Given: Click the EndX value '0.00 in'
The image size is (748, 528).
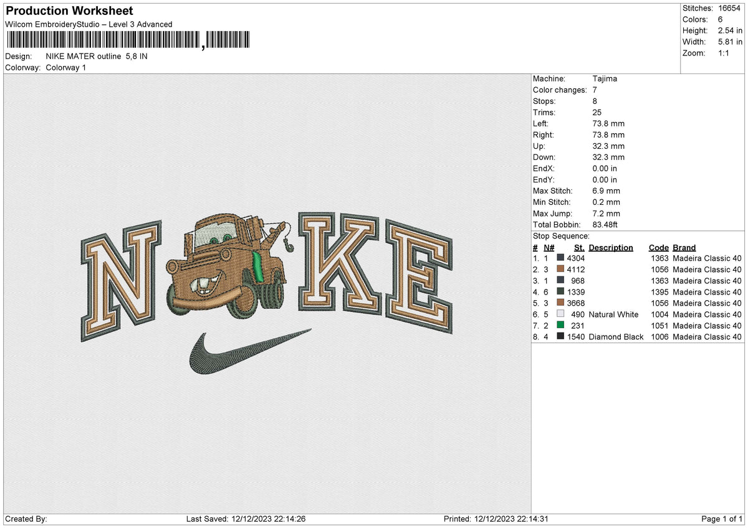Looking at the screenshot, I should pyautogui.click(x=605, y=169).
